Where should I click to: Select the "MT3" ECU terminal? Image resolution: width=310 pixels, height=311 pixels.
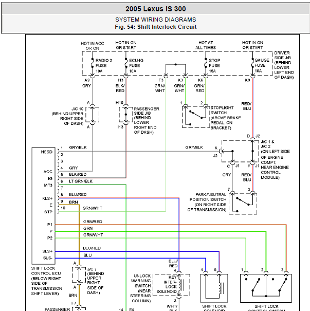click(x=48, y=185)
